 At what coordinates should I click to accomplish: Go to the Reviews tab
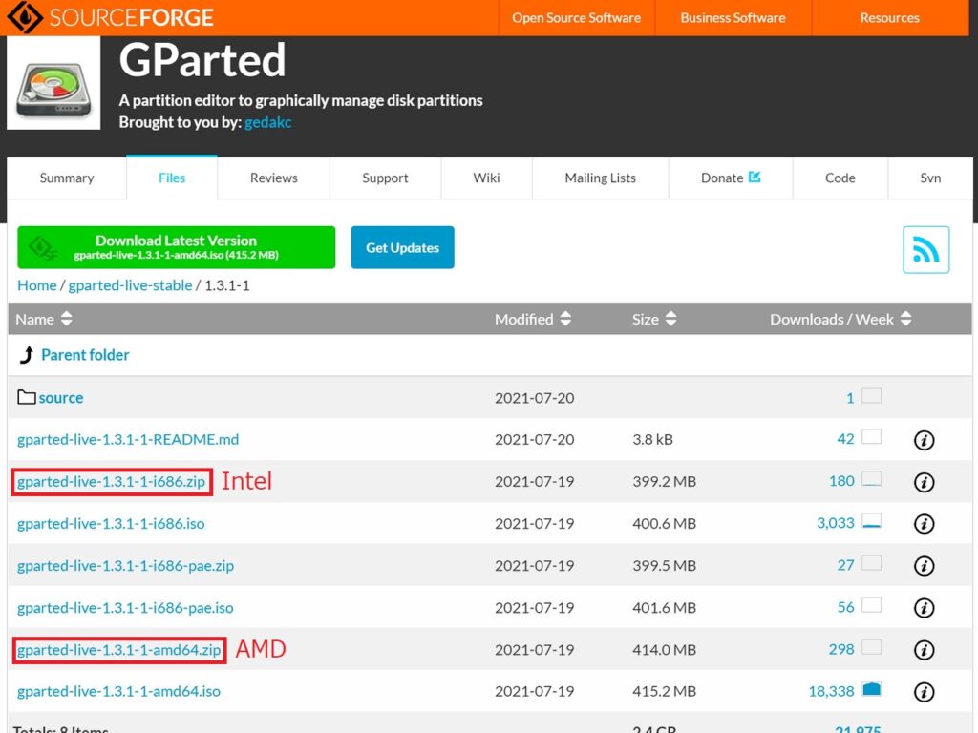(x=274, y=178)
